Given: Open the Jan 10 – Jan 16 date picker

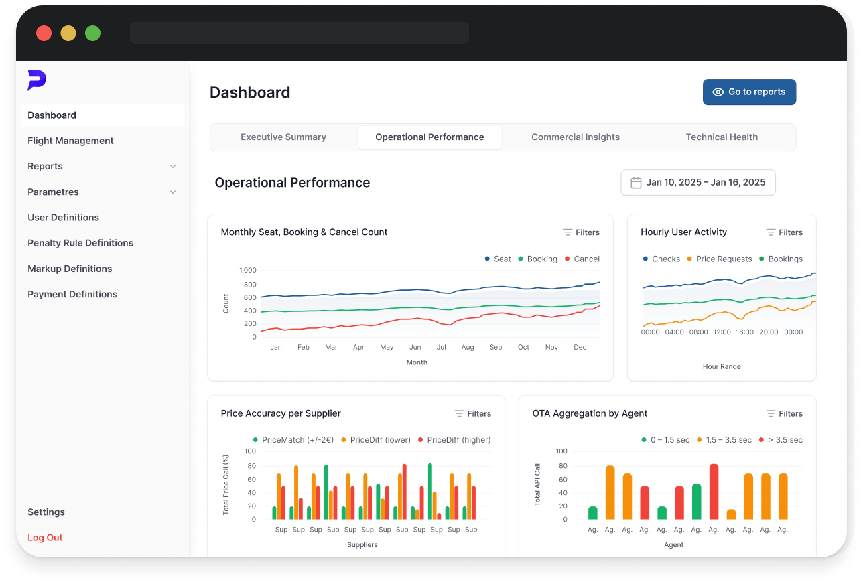Looking at the screenshot, I should (698, 183).
